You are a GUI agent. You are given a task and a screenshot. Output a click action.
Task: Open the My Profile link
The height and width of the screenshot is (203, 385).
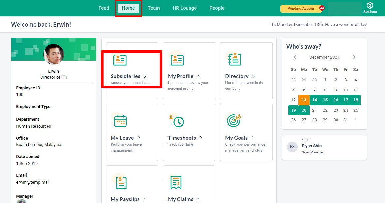181,76
